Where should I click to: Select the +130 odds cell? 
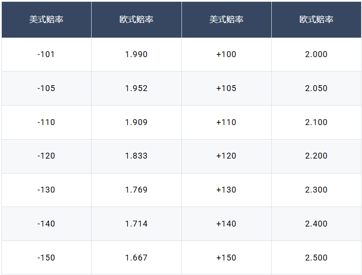pos(226,190)
